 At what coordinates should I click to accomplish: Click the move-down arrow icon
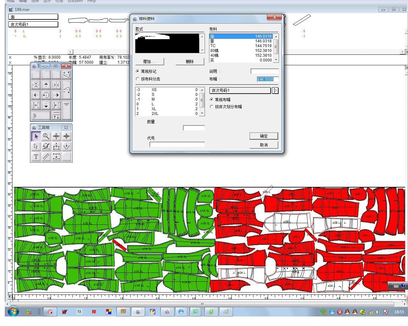coord(46,105)
